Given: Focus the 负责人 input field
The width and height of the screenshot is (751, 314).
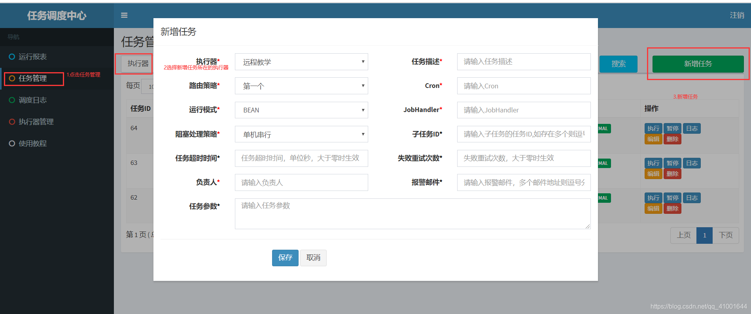Looking at the screenshot, I should point(301,183).
